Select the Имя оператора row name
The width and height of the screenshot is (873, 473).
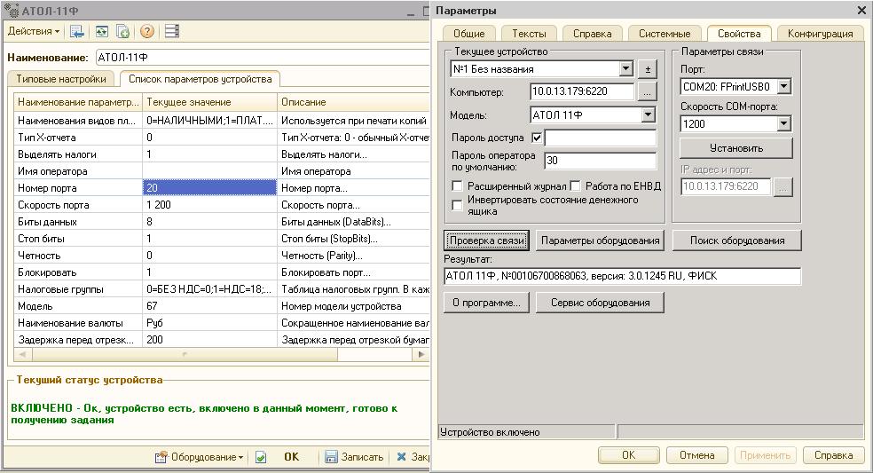point(78,171)
